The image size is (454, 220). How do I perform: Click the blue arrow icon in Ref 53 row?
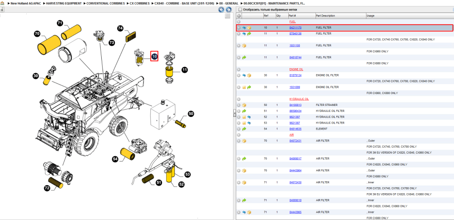(x=249, y=123)
